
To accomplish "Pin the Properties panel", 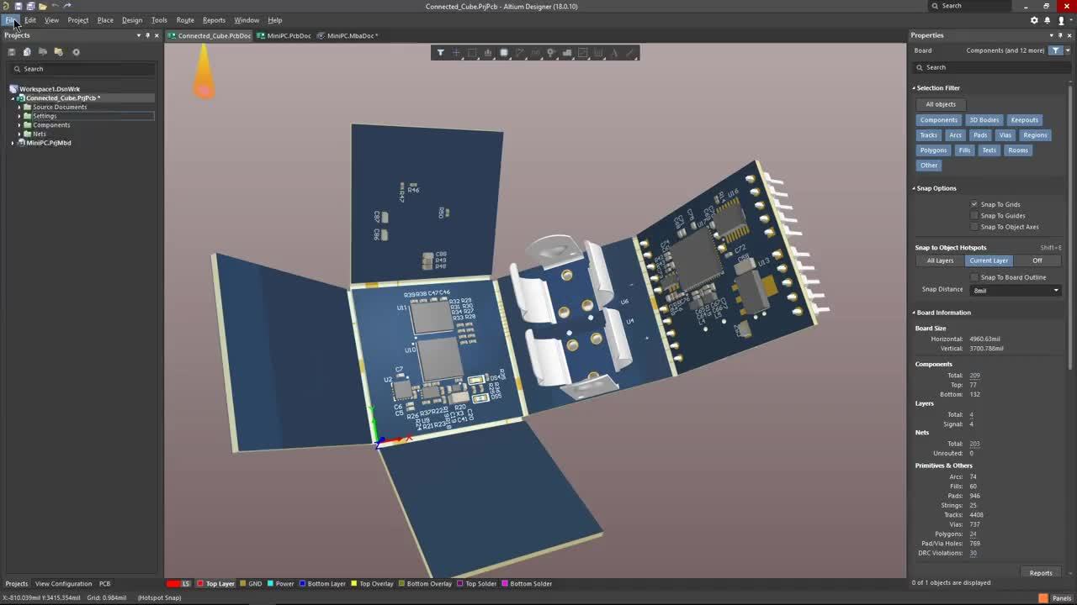I will point(1060,35).
